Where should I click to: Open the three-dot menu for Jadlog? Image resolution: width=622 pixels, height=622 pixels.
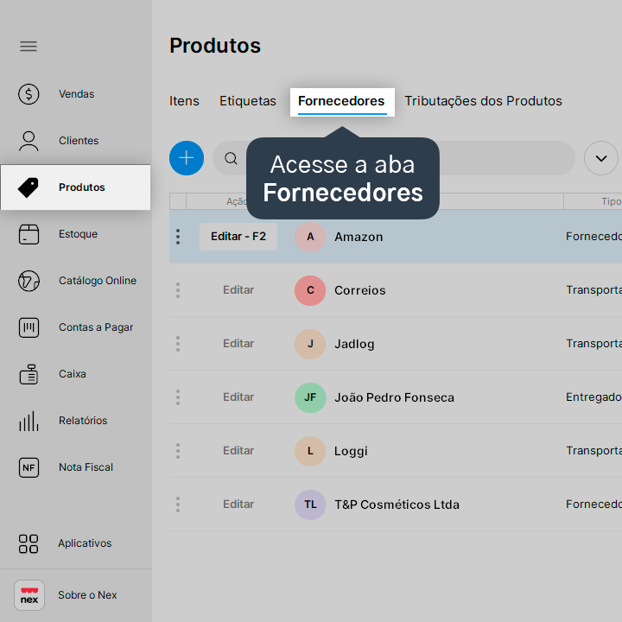click(x=178, y=344)
